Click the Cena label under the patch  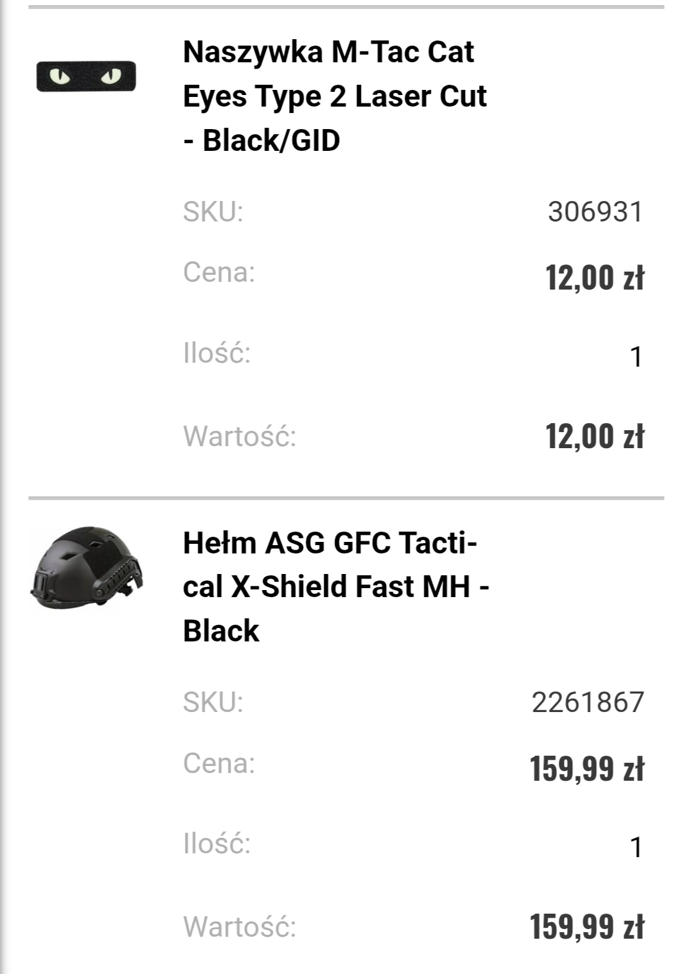coord(219,272)
